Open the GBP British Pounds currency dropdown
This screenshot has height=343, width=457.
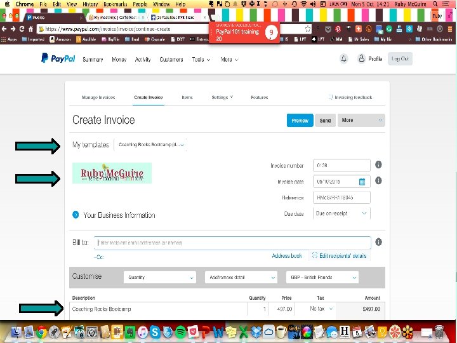point(322,278)
